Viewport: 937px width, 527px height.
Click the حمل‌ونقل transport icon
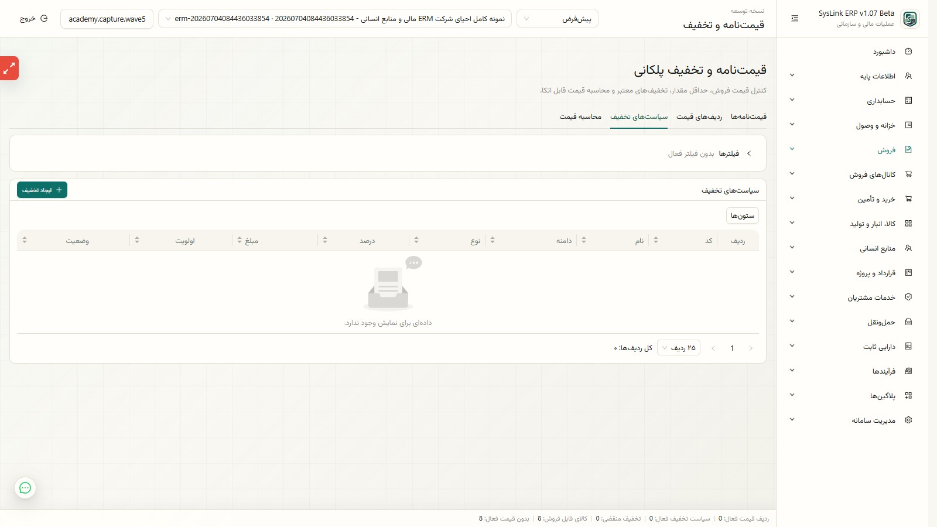pyautogui.click(x=908, y=322)
